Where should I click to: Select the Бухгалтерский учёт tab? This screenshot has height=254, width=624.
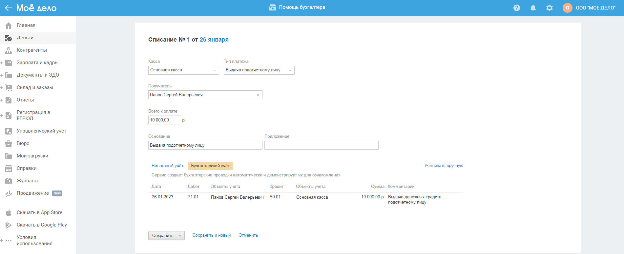210,166
